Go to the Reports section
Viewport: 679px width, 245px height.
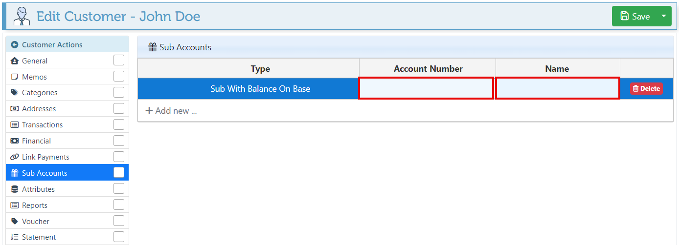tap(34, 205)
